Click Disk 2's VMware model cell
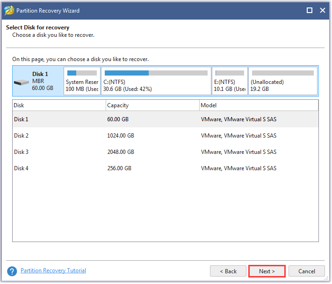The height and width of the screenshot is (284, 332). click(238, 136)
